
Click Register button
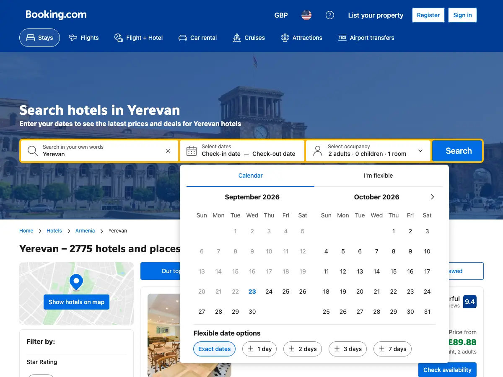tap(428, 15)
